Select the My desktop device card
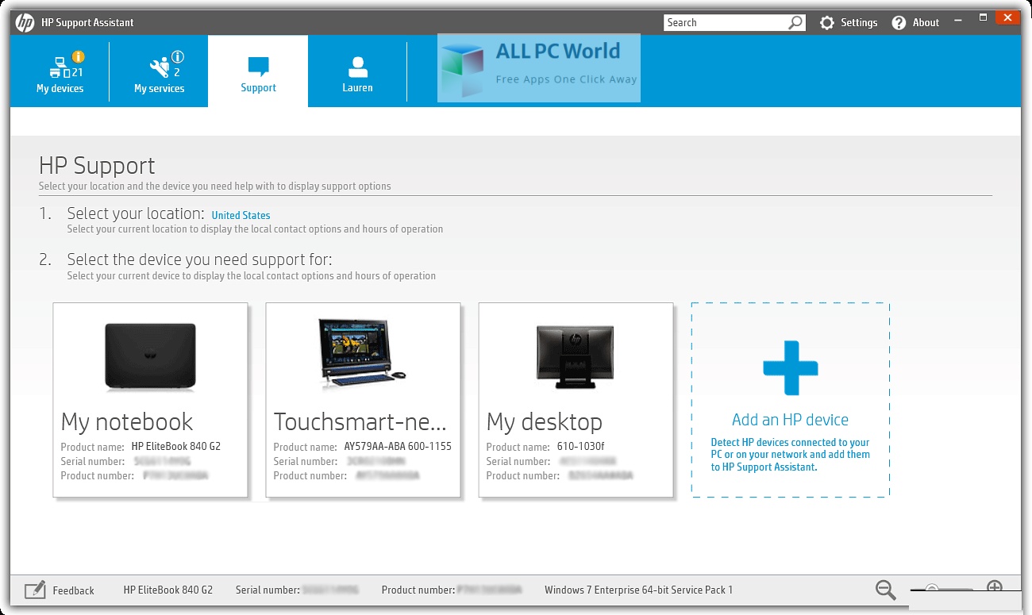The image size is (1032, 615). pyautogui.click(x=576, y=400)
